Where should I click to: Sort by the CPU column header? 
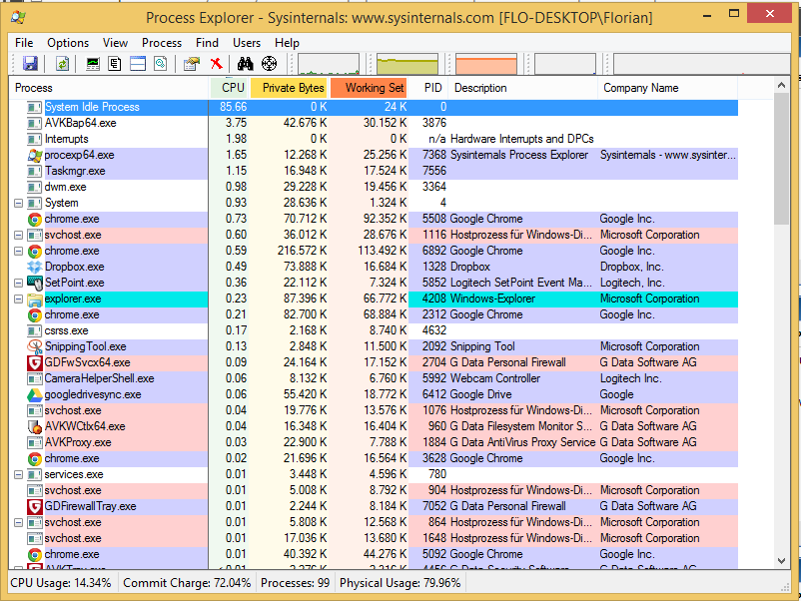230,88
